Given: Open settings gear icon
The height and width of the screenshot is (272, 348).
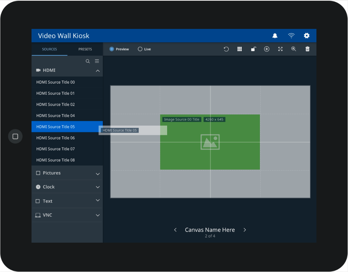Looking at the screenshot, I should point(306,36).
